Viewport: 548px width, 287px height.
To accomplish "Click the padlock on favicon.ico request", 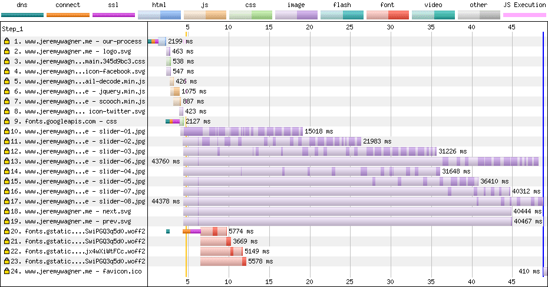I will pos(6,271).
